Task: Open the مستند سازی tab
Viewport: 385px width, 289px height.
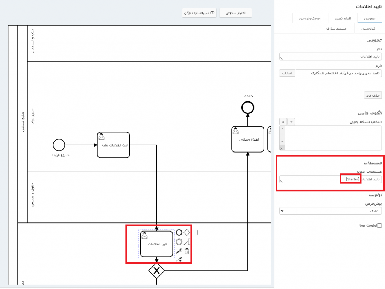Action: pyautogui.click(x=338, y=29)
